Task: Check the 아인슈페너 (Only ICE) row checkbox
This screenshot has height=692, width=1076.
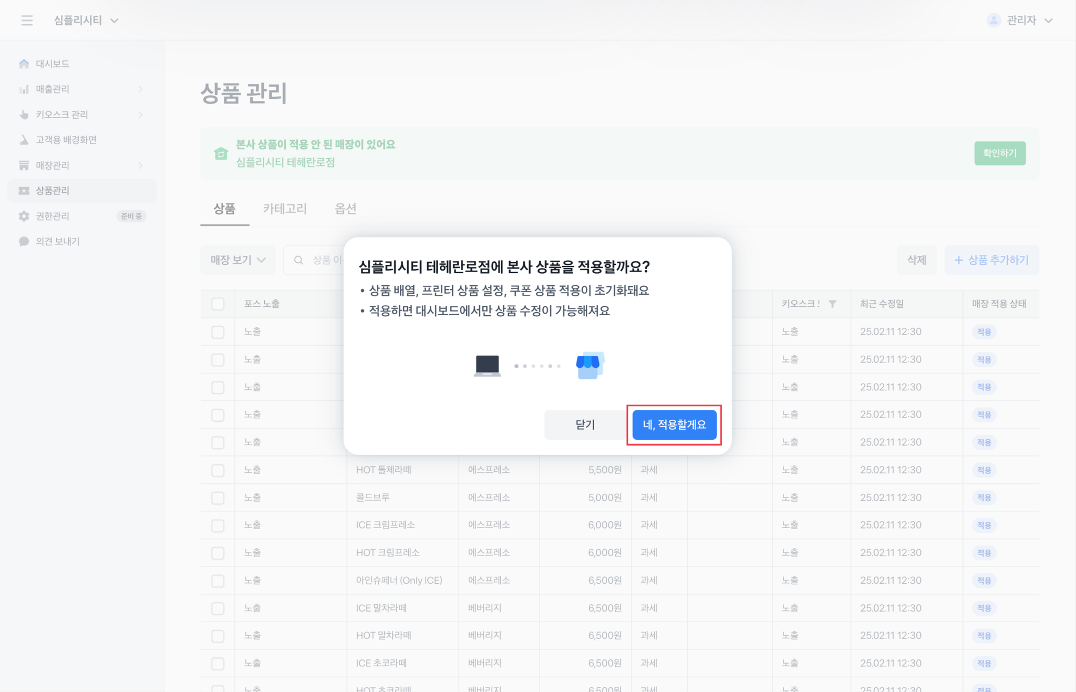Action: click(218, 581)
